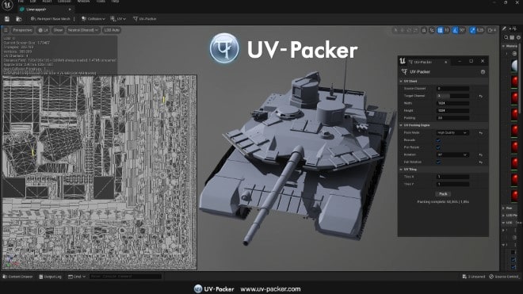Click the pencil edit icon in details panel
Image resolution: width=523 pixels, height=294 pixels.
click(x=504, y=29)
